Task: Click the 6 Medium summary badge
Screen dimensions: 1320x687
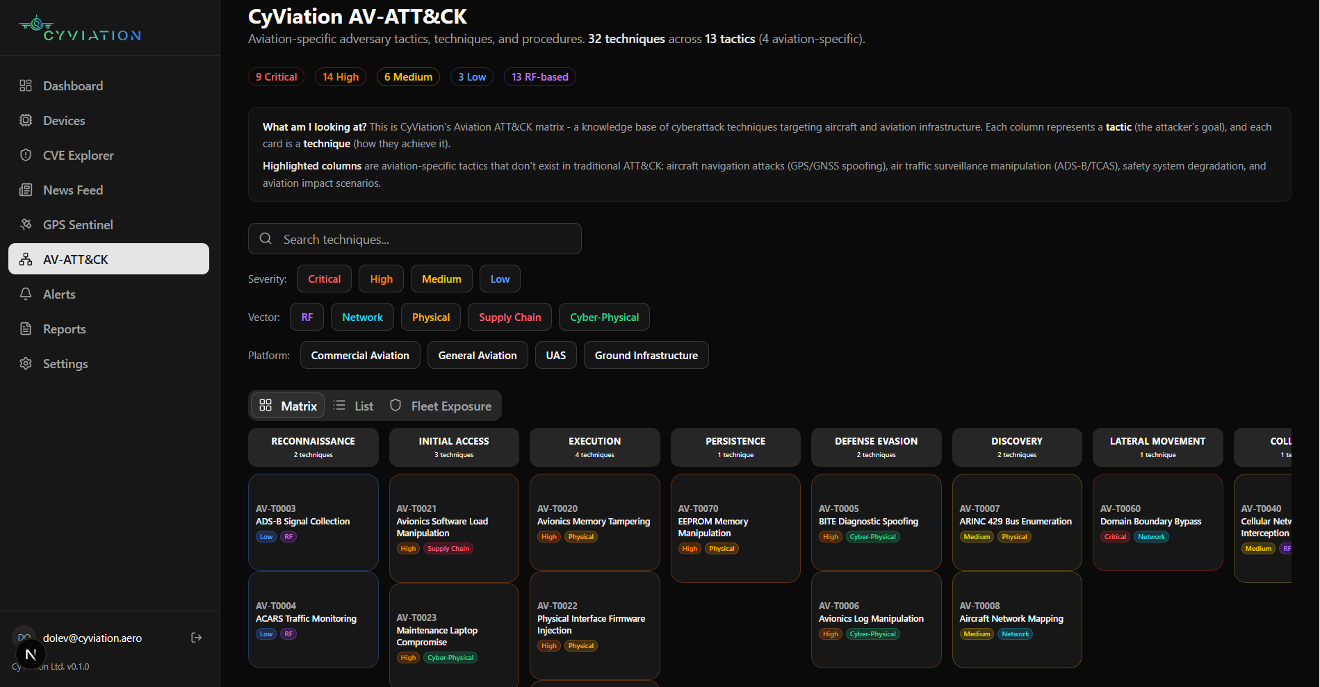Action: [408, 76]
